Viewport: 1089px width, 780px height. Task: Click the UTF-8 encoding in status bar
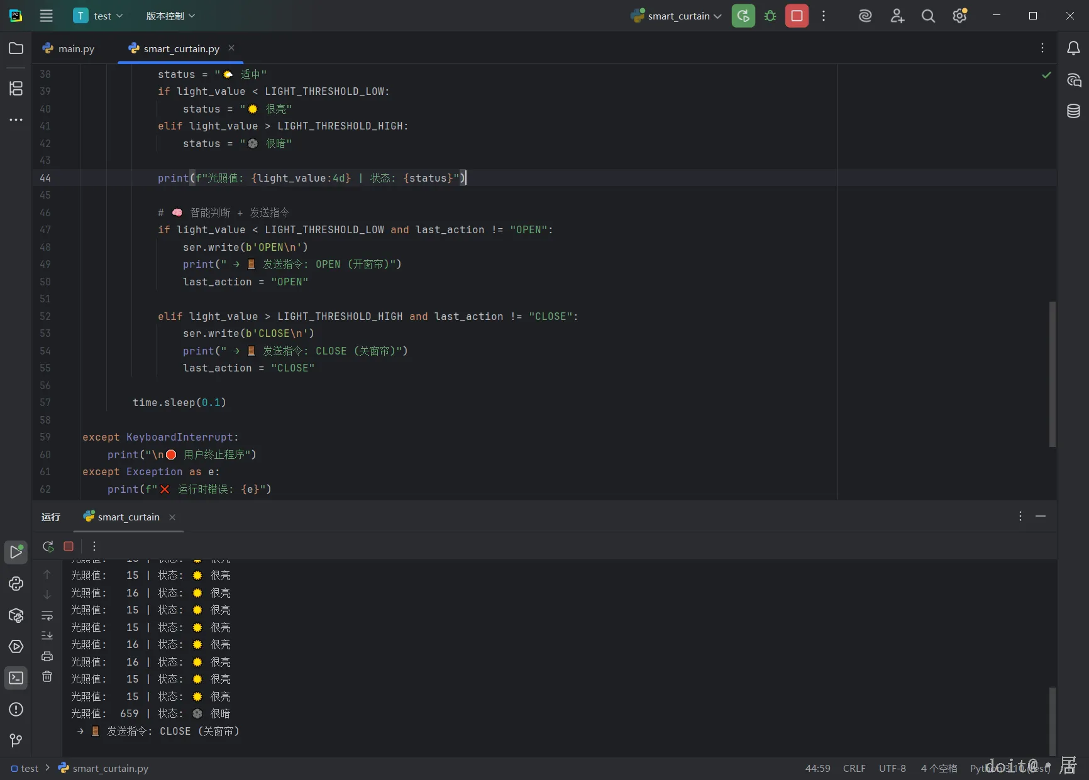click(892, 769)
